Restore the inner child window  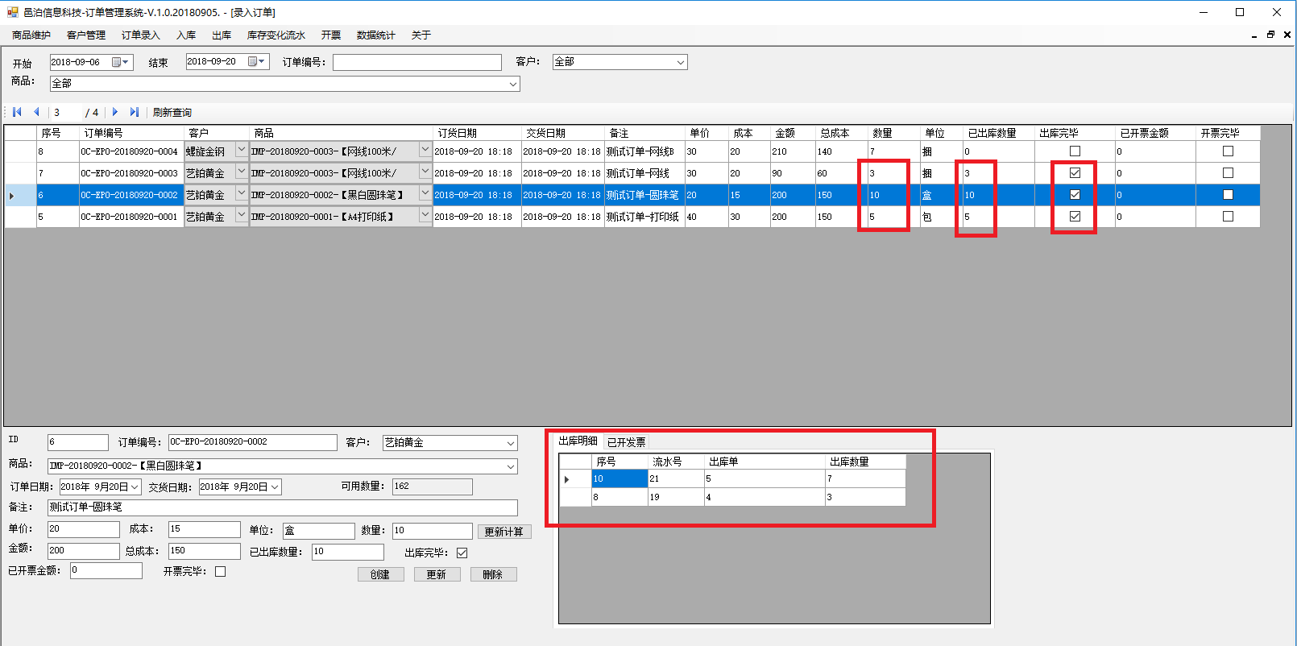pos(1270,35)
